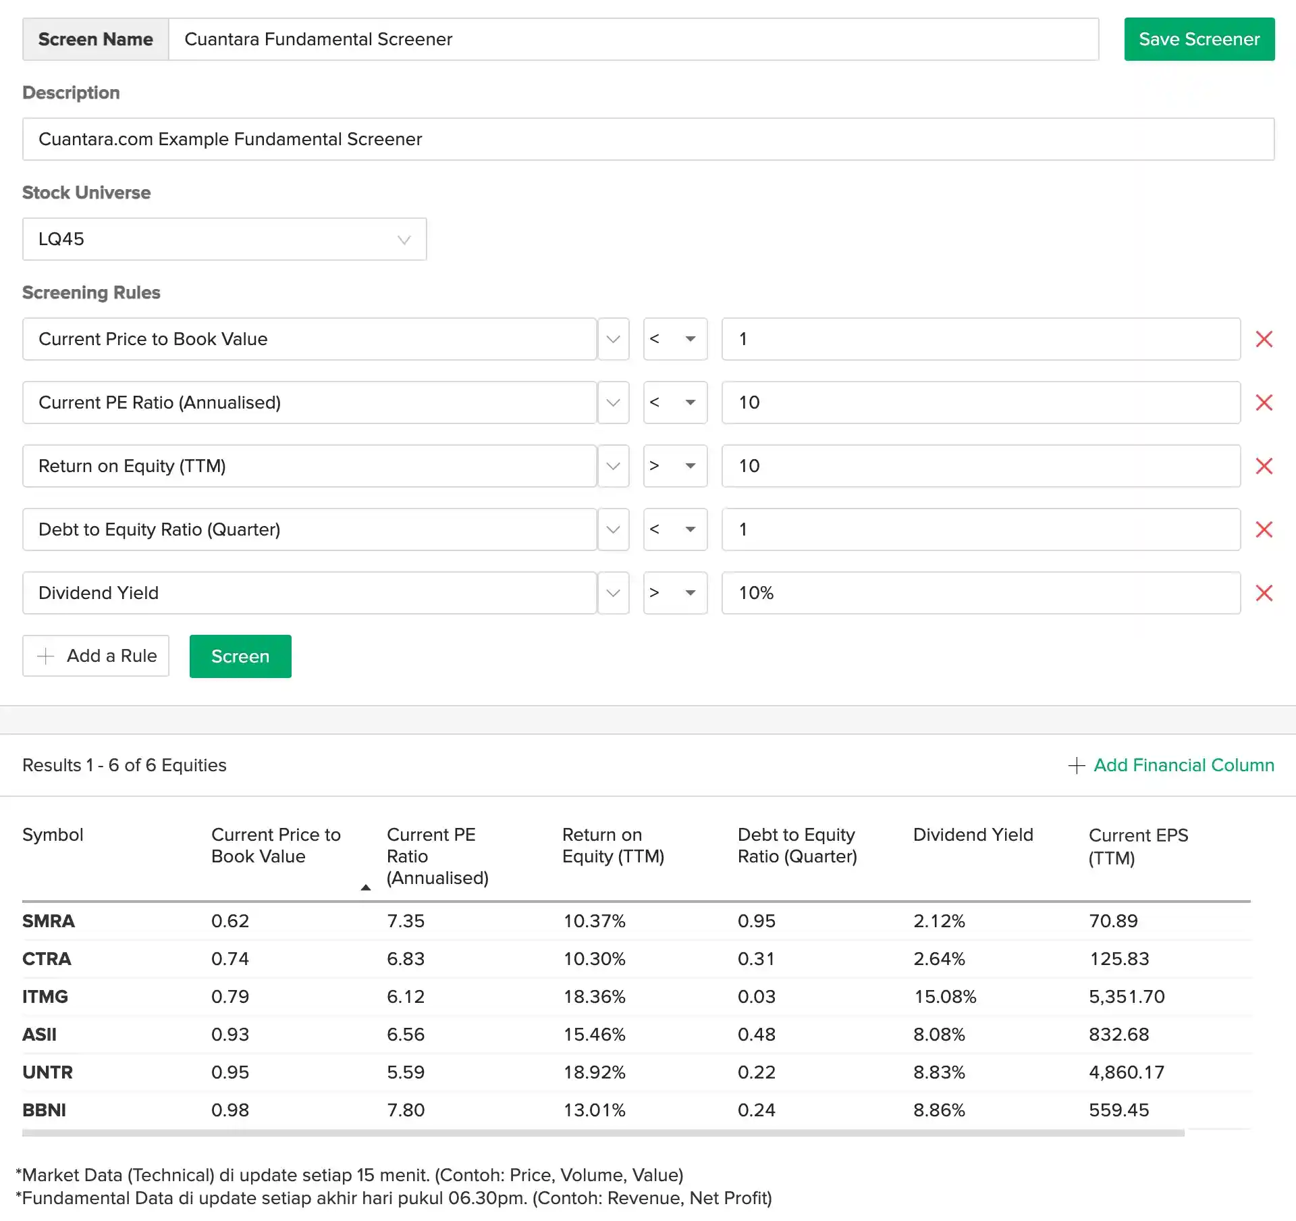Open the Stock Universe LQ45 dropdown
Screen dimensions: 1296x1221
(x=224, y=239)
